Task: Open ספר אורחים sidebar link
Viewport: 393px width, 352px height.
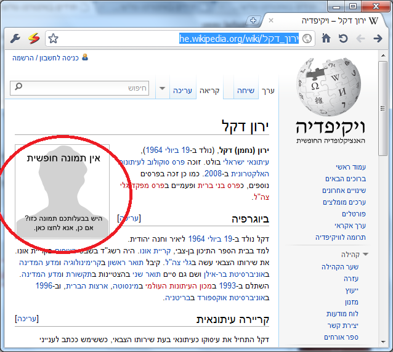Action: tap(341, 337)
